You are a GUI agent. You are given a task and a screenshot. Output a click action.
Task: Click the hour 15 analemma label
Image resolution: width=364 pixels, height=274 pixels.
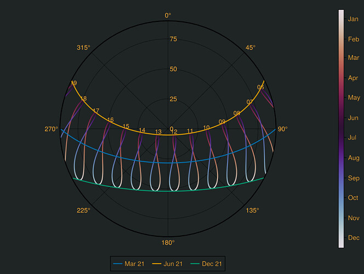coord(126,126)
